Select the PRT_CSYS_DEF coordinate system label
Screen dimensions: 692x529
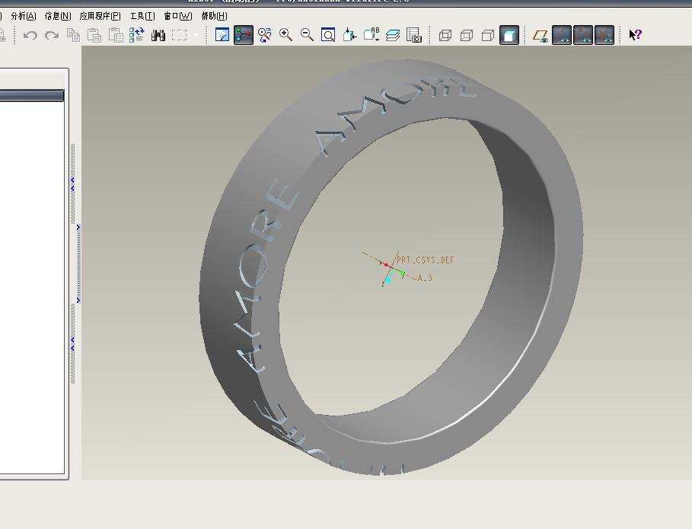(425, 260)
